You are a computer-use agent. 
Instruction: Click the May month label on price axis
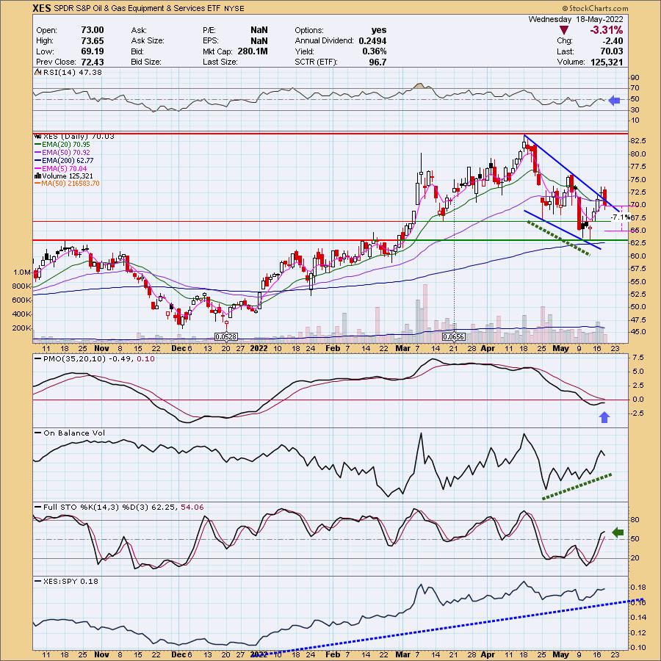[560, 348]
